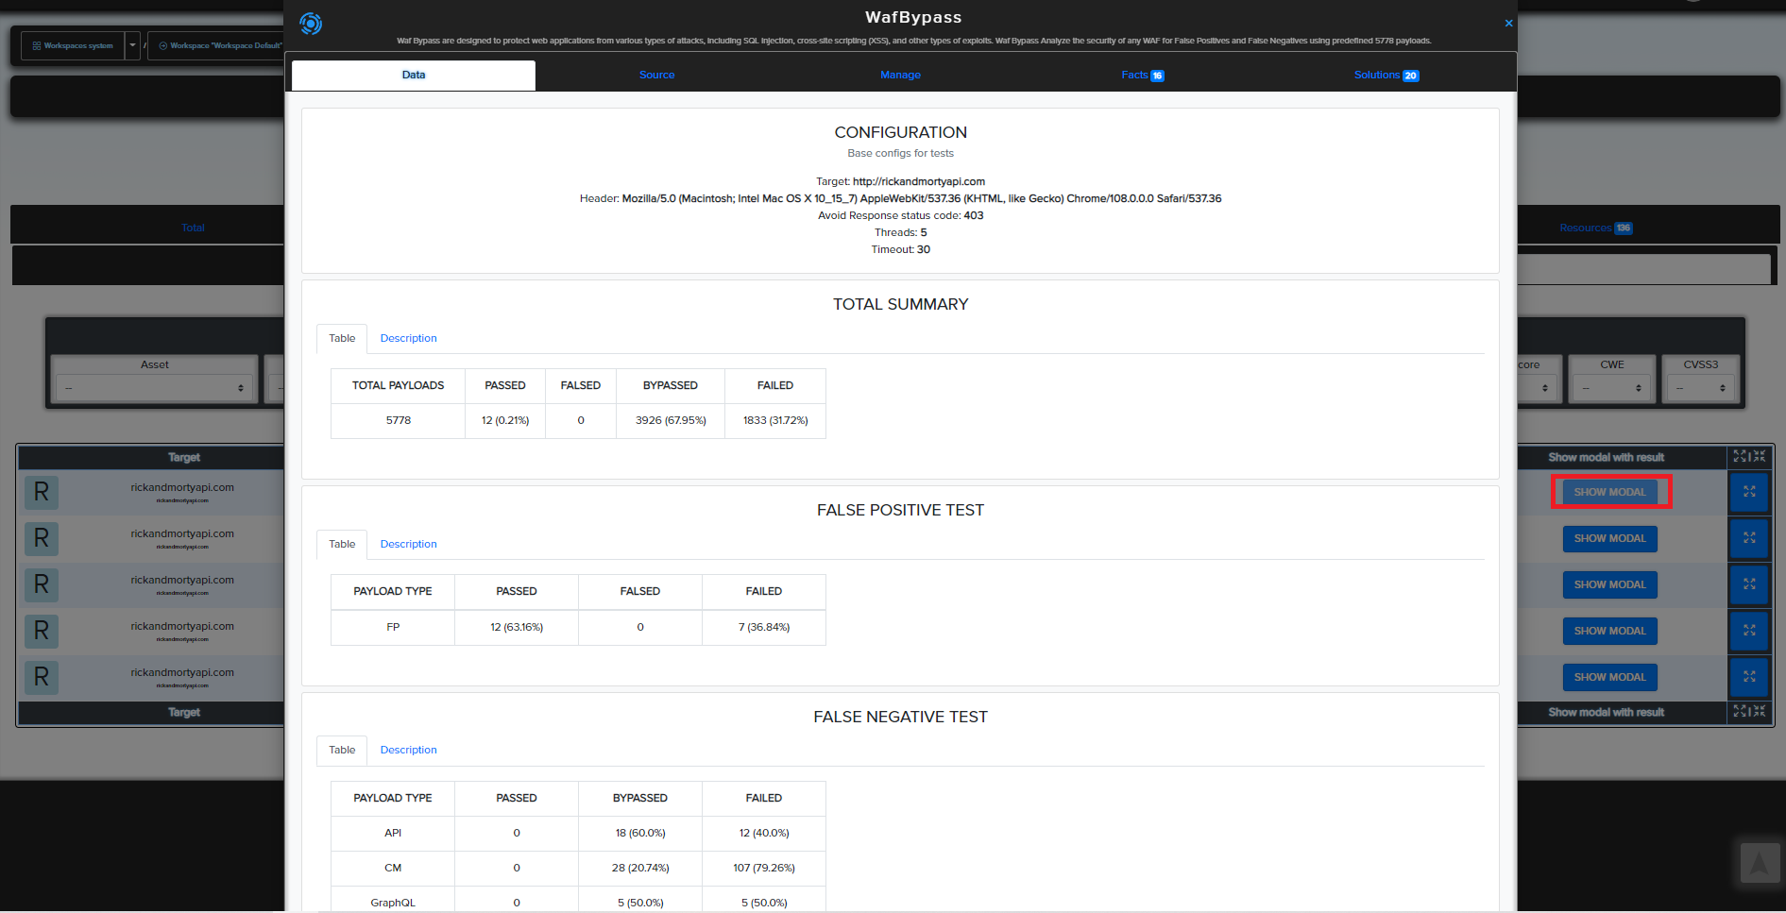Select Table tab under False Negative Test
1786x913 pixels.
click(x=342, y=750)
